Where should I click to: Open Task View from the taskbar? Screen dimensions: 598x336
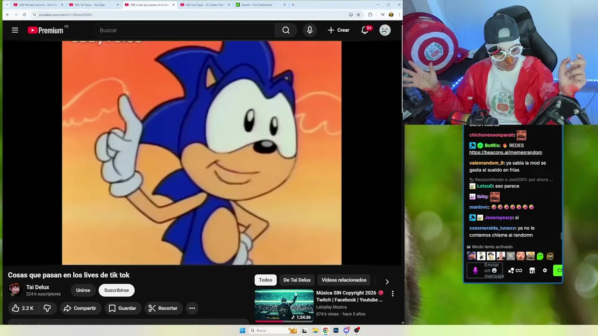305,330
